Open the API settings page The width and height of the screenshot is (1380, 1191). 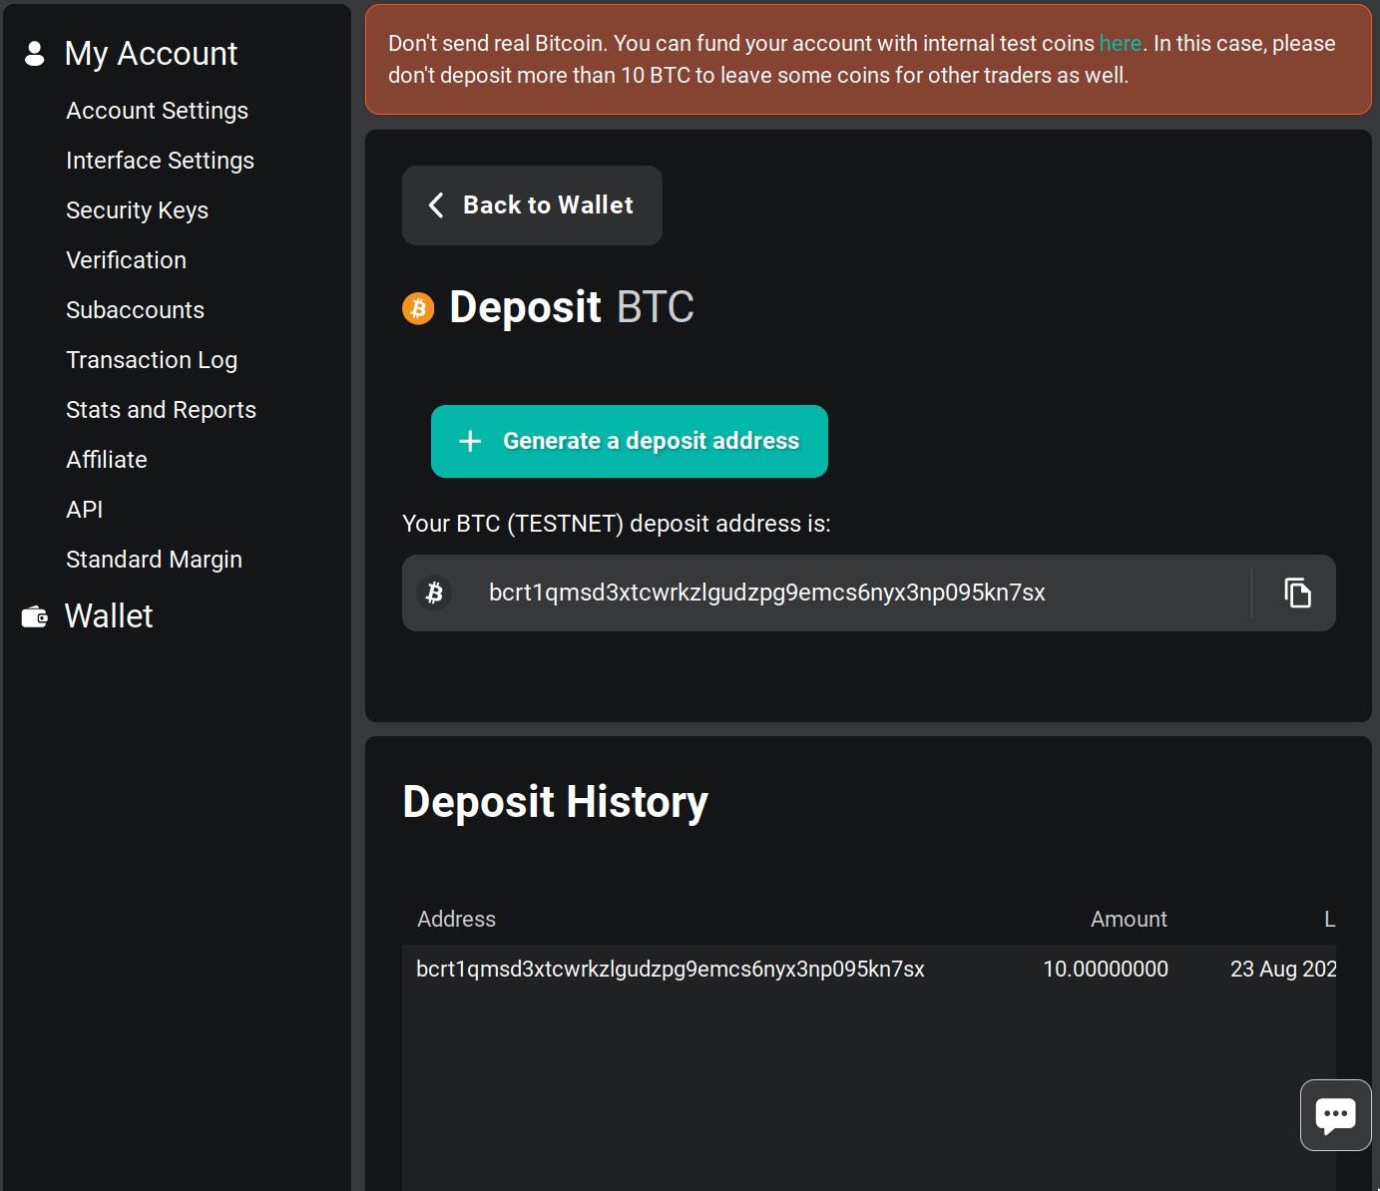(x=85, y=510)
